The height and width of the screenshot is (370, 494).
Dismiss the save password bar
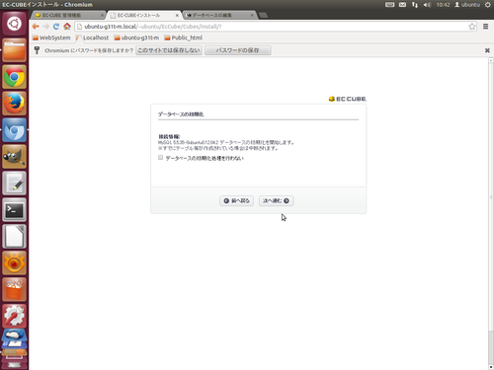click(487, 50)
